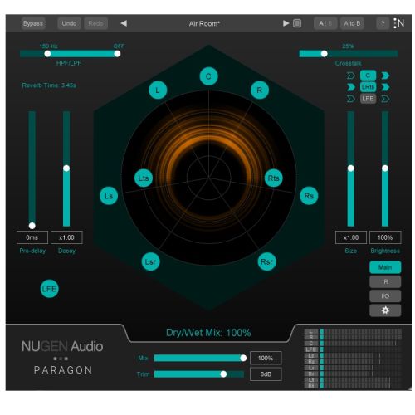Open the Air Room preset name menu
415x415 pixels.
click(204, 24)
